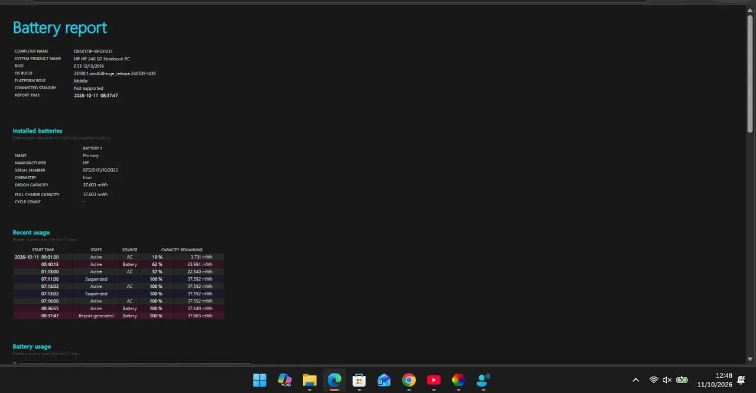This screenshot has height=393, width=756.
Task: Click the CYCLE COUNT label
Action: (x=28, y=202)
